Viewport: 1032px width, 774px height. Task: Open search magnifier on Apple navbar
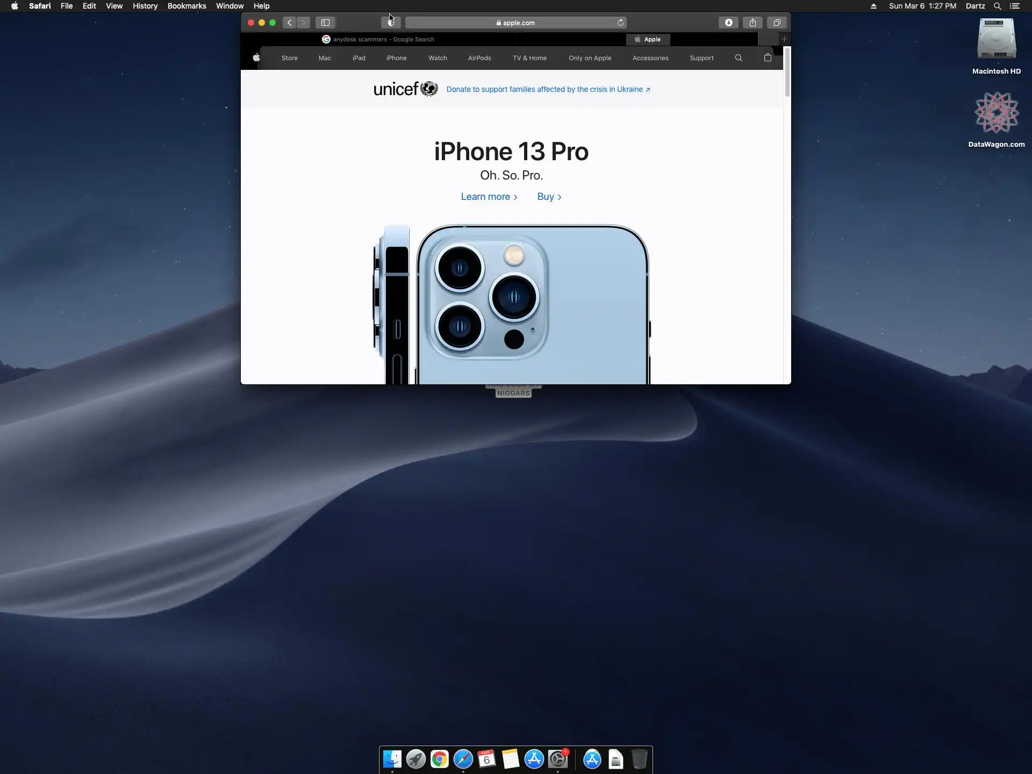[739, 58]
